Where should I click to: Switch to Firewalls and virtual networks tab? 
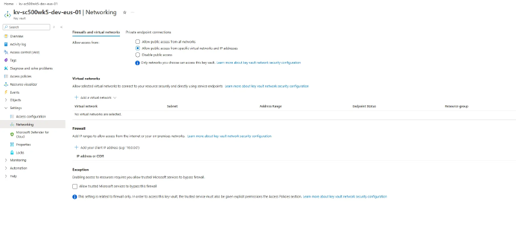[96, 32]
